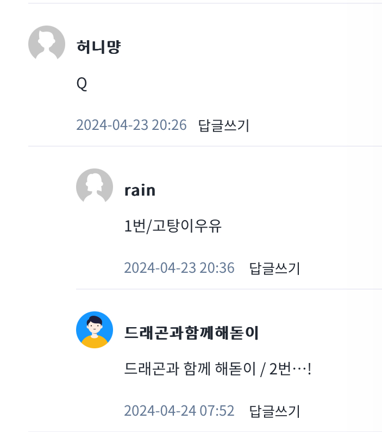
Task: Open rain's gray profile avatar
Action: coord(95,186)
